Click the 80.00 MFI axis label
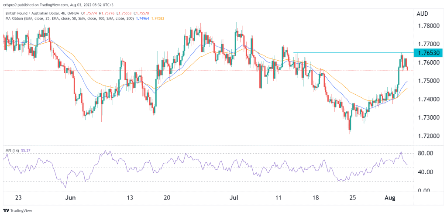 click(426, 153)
